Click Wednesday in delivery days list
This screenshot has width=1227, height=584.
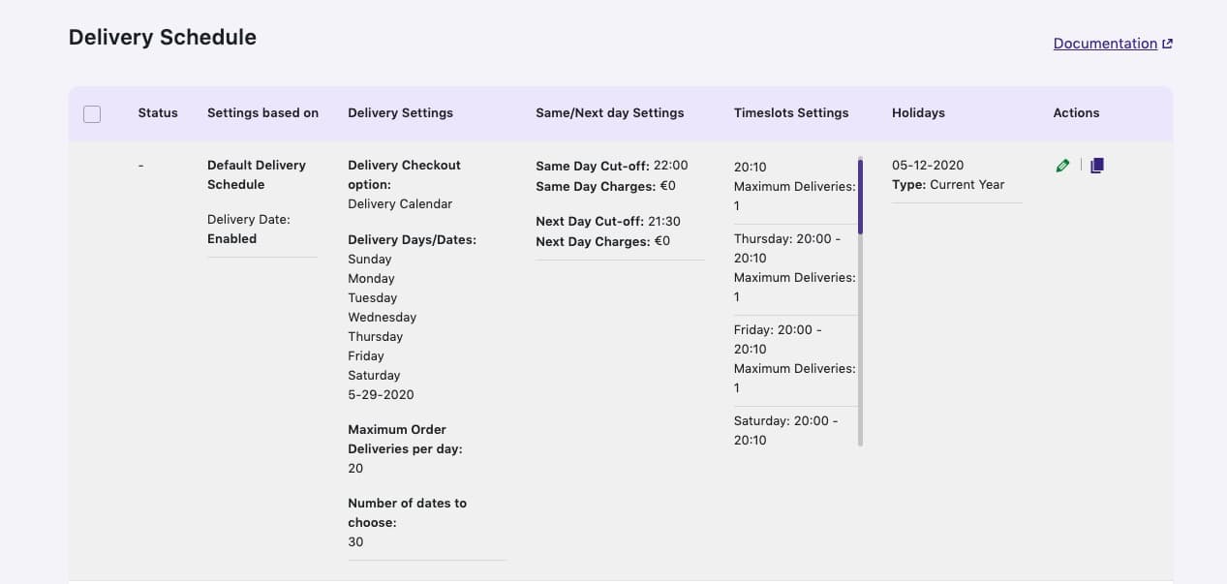click(382, 318)
